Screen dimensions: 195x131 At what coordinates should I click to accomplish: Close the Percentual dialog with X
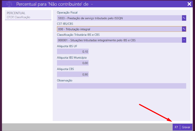(x=189, y=4)
